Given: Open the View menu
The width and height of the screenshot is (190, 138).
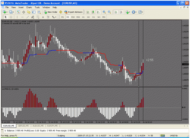Looking at the screenshot, I should 14,7.
